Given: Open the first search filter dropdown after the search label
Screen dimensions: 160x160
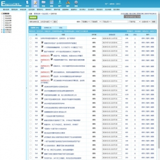Looking at the screenshot, I should pyautogui.click(x=85, y=22).
